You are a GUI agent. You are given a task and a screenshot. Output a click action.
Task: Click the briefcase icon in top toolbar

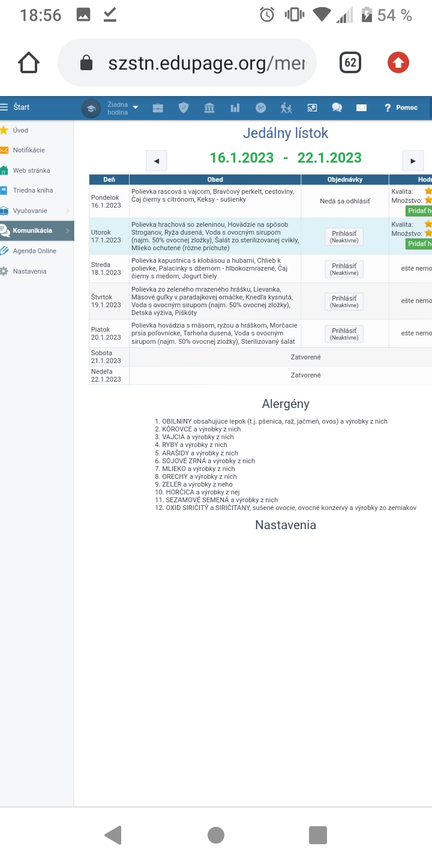pyautogui.click(x=158, y=108)
